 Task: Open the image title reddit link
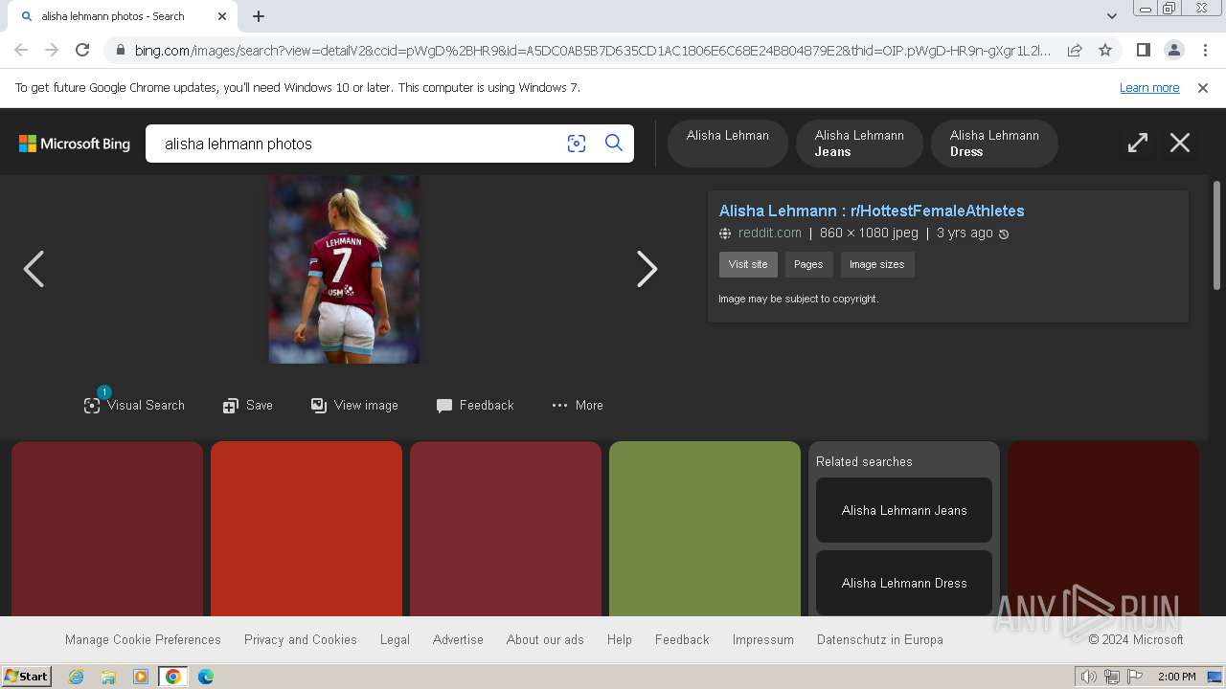(x=872, y=211)
